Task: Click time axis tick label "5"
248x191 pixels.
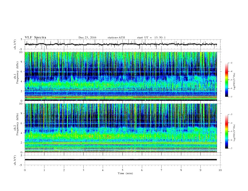Action: pos(122,170)
